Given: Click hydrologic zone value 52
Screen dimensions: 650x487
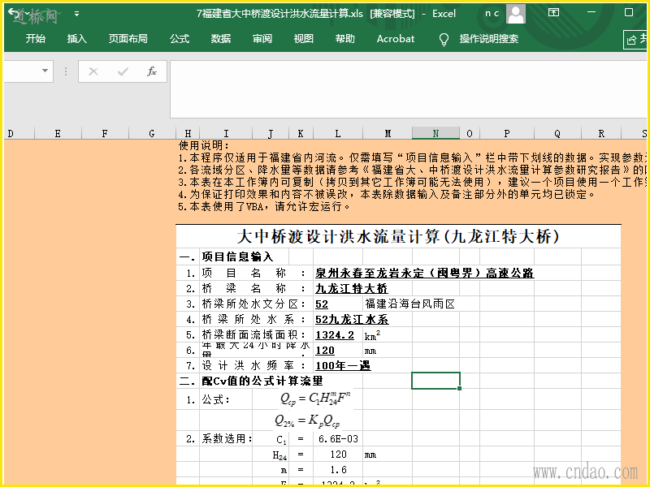Looking at the screenshot, I should click(322, 304).
